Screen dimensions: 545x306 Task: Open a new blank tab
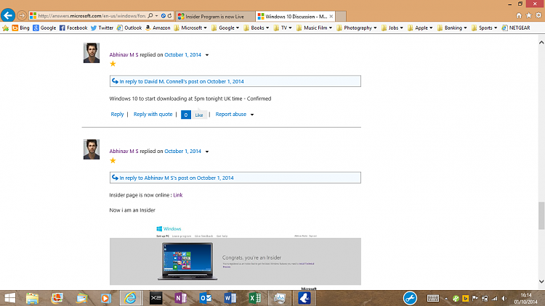coord(341,16)
